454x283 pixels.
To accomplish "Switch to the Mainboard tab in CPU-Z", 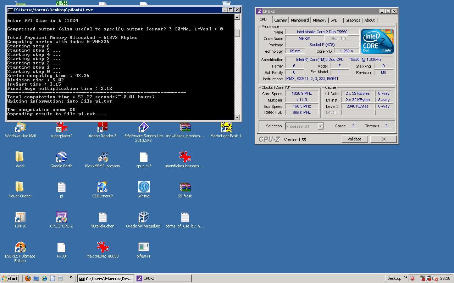I will pyautogui.click(x=300, y=20).
